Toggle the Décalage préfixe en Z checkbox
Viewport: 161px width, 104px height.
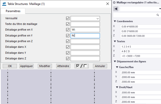[68, 41]
